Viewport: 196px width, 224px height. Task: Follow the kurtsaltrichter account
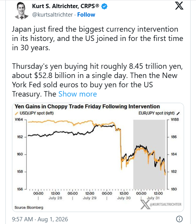(86, 15)
